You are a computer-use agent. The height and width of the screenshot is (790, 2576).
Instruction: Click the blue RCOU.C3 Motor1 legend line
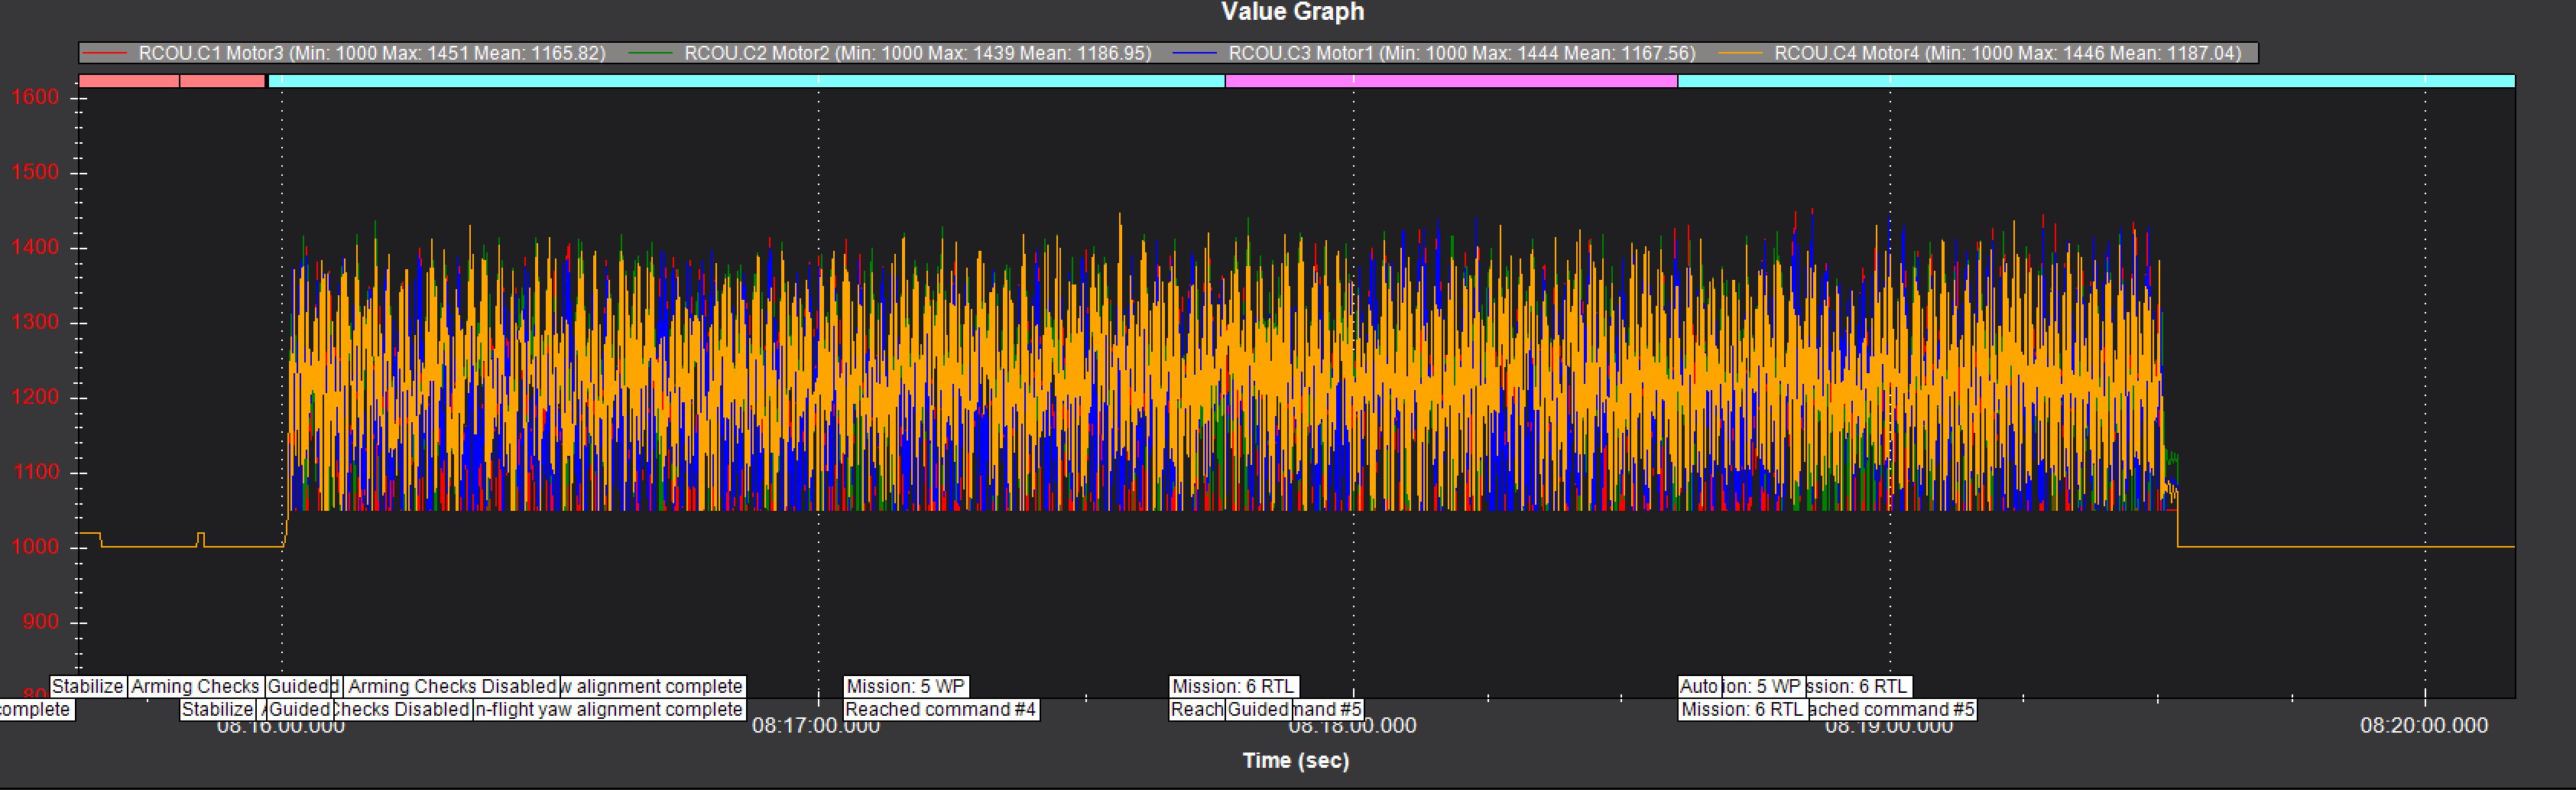1195,53
